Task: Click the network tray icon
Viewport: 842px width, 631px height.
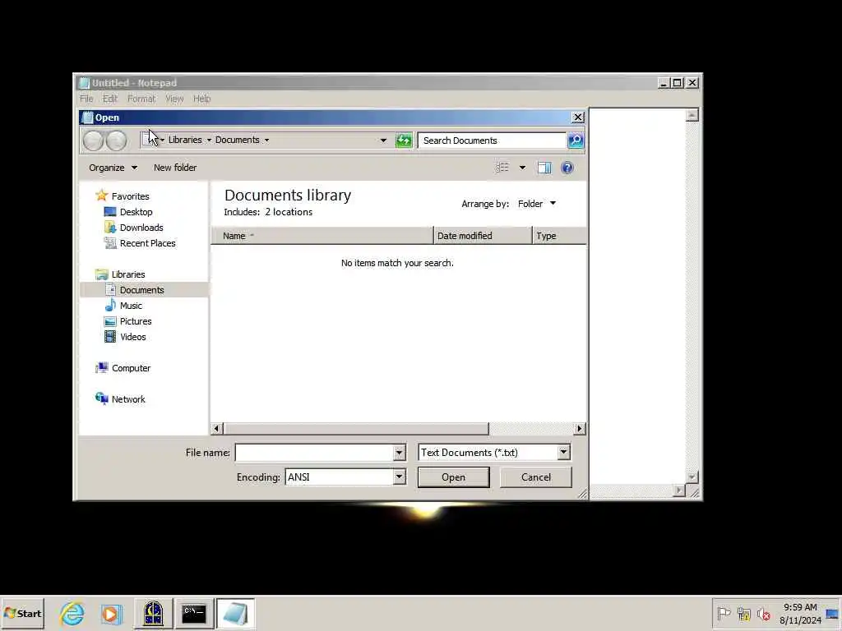Action: pos(743,613)
